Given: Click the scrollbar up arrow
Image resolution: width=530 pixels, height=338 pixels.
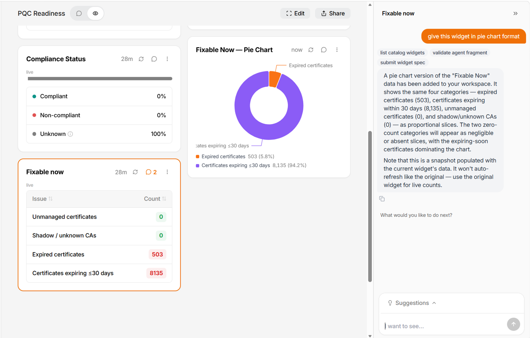Looking at the screenshot, I should tap(370, 5).
